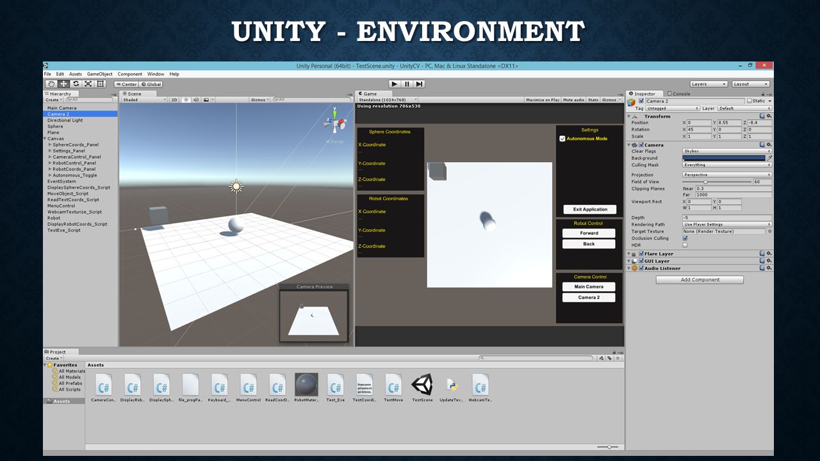Adjust the Field of View slider
Image resolution: width=820 pixels, height=461 pixels.
coord(717,182)
